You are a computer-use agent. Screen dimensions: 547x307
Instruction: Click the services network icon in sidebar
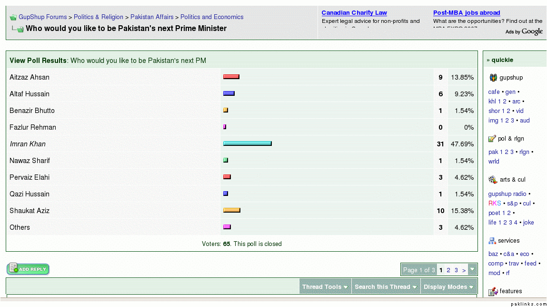pos(492,241)
